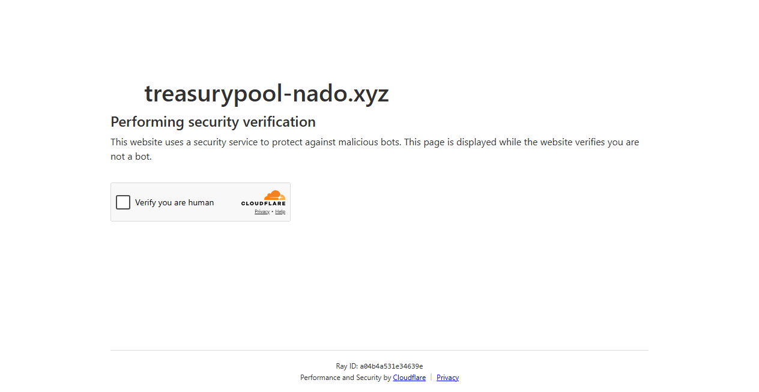Click the treasurypool-nado.xyz heading
This screenshot has width=759, height=392.
click(267, 94)
